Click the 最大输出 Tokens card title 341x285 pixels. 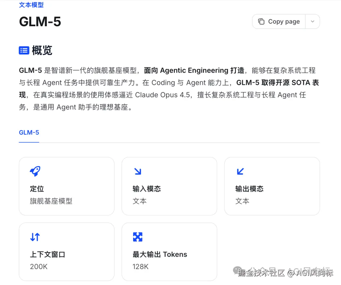pyautogui.click(x=160, y=254)
